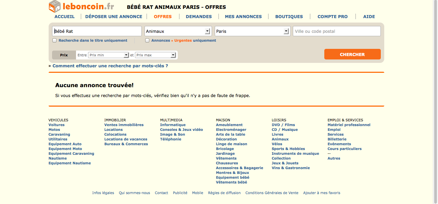Click the leboncoin.fr logo icon
This screenshot has width=438, height=204.
tap(54, 6)
